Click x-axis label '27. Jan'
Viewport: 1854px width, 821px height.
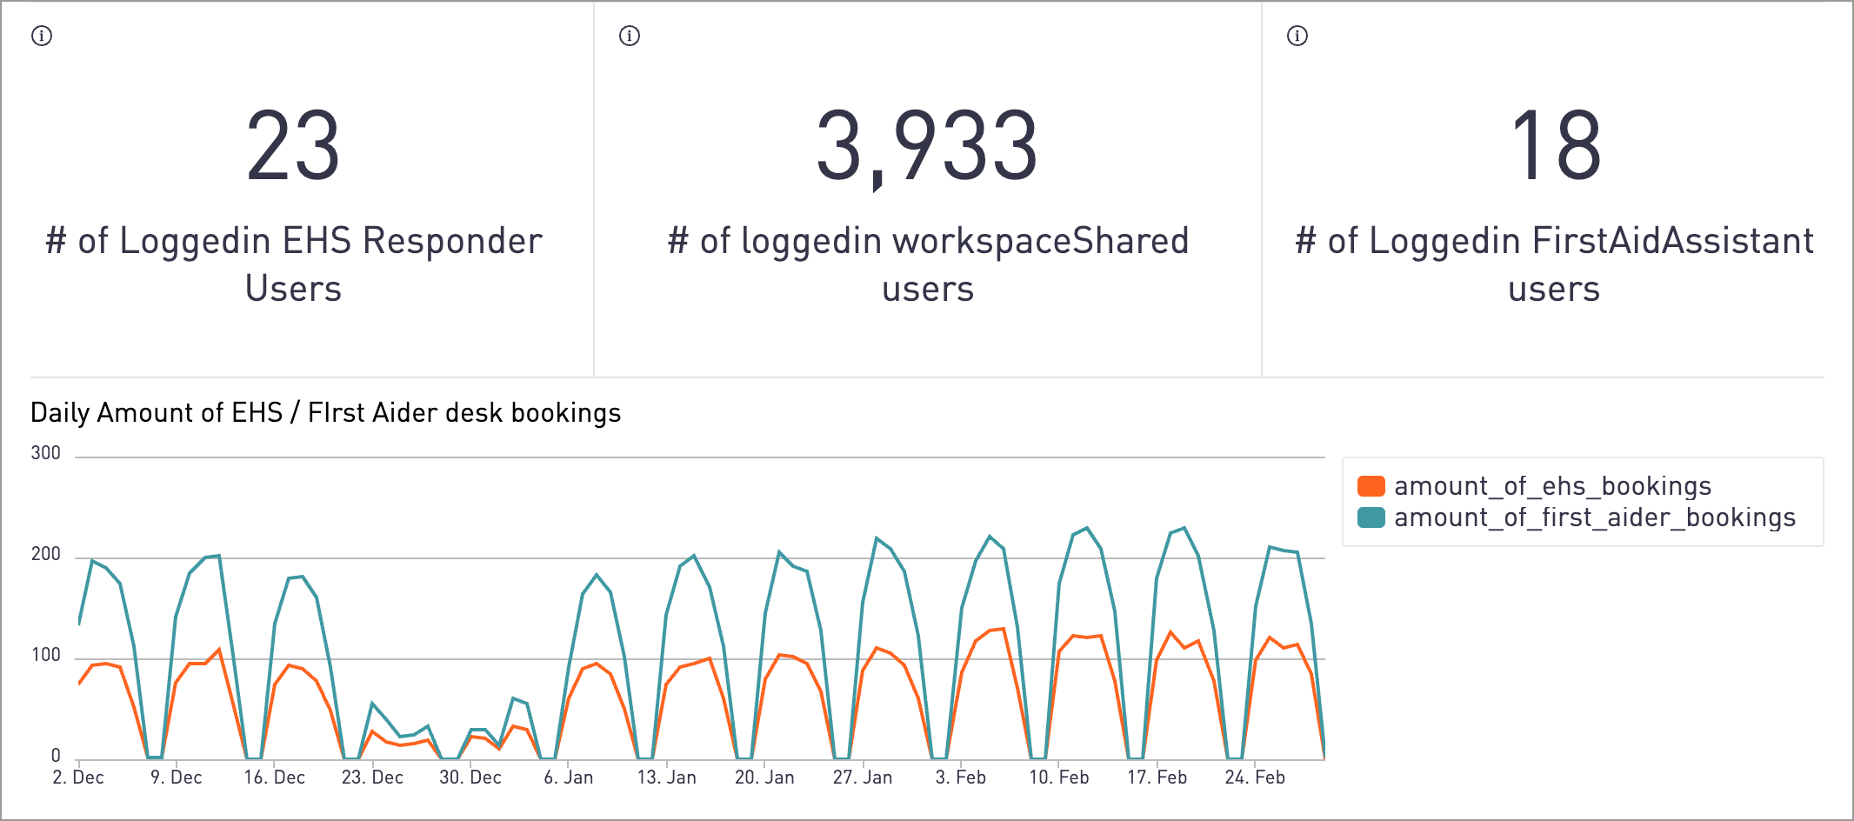863,778
